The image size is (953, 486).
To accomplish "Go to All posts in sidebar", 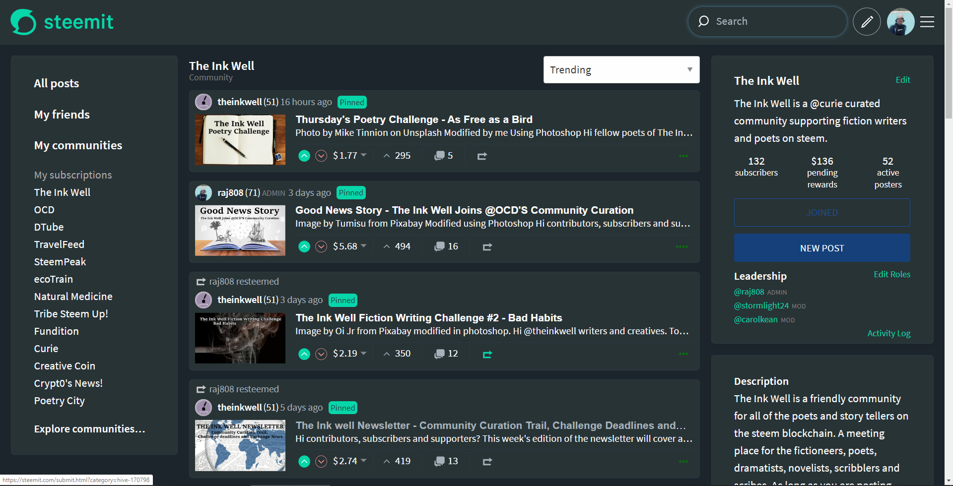I will pos(57,83).
